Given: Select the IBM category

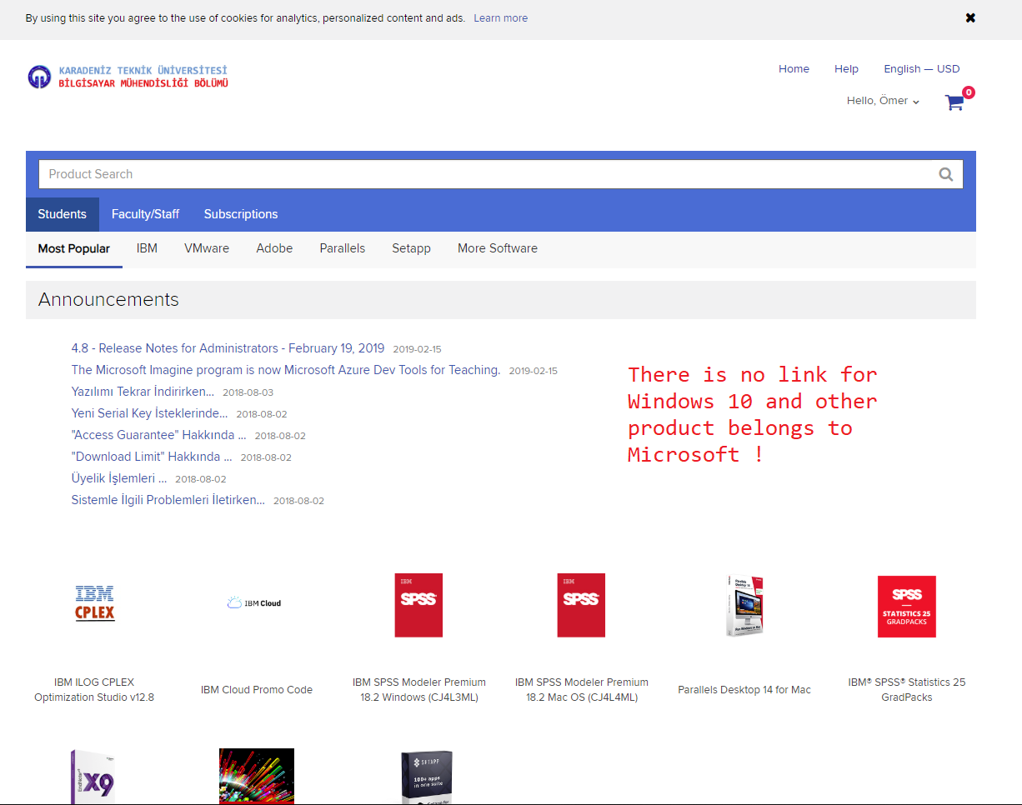Looking at the screenshot, I should pos(147,248).
